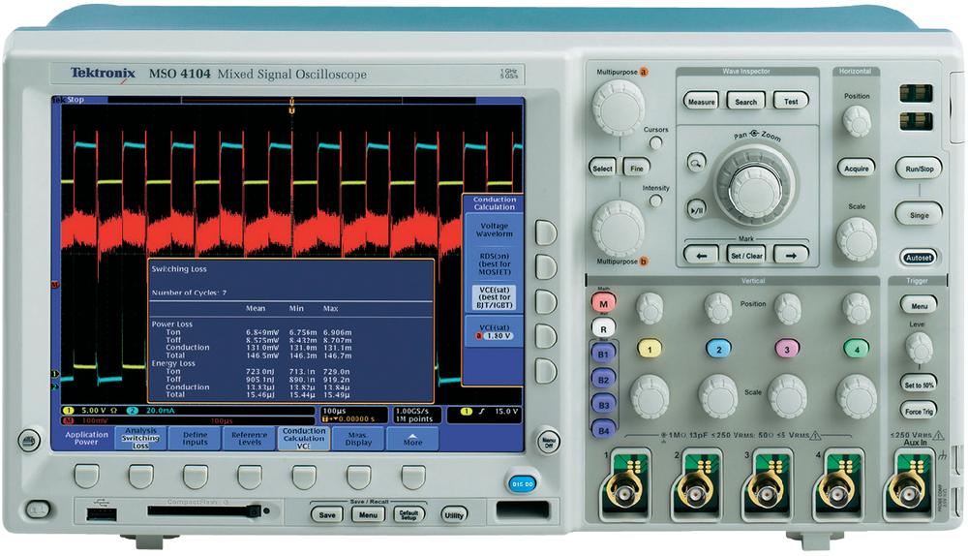
Task: Select the Define Inputs menu item
Action: 195,439
